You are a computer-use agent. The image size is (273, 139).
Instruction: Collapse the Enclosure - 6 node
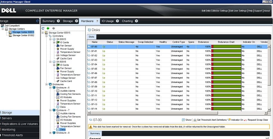click(x=50, y=88)
